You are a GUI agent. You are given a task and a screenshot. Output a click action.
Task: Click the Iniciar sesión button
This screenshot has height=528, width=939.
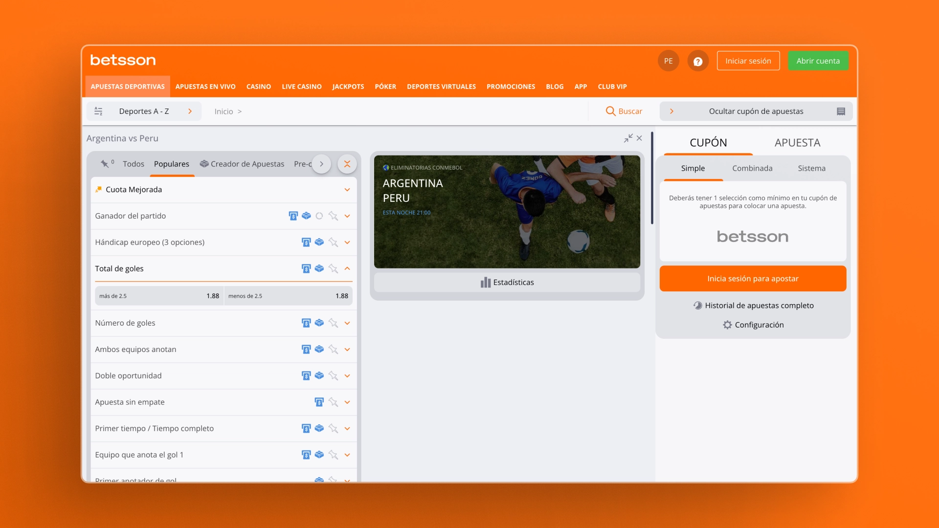click(x=748, y=61)
